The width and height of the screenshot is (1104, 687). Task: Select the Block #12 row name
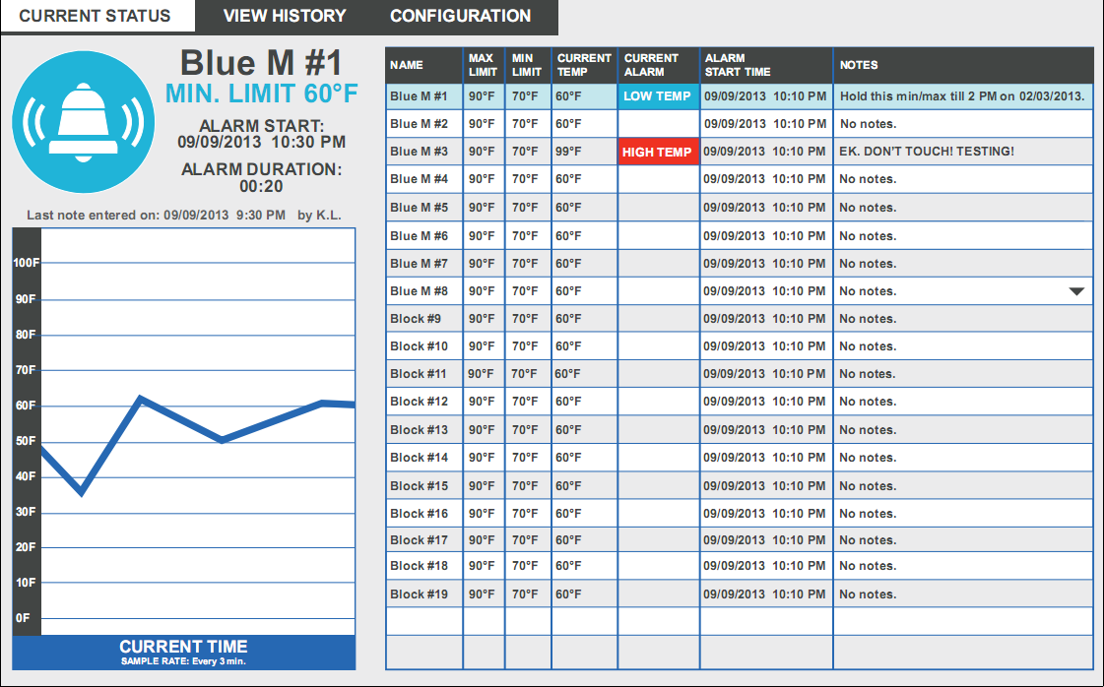point(420,402)
